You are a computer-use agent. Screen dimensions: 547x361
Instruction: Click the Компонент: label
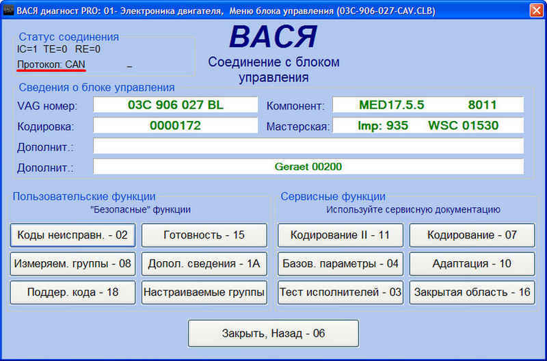[295, 106]
